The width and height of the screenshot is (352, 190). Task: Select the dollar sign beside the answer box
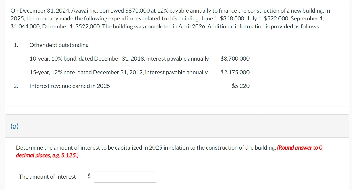coord(90,177)
